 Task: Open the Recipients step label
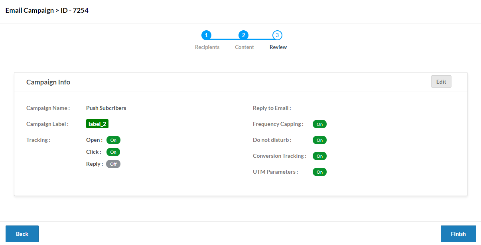tap(207, 47)
